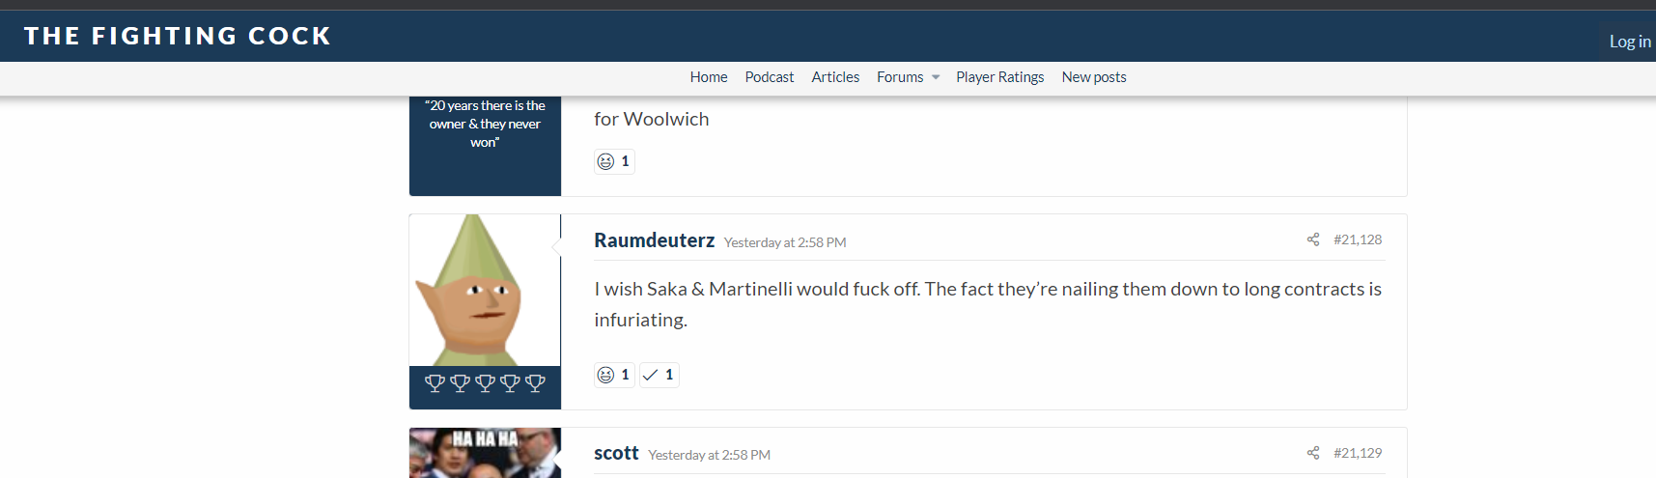
Task: Click the first trophy icon under avatar
Action: 435,382
